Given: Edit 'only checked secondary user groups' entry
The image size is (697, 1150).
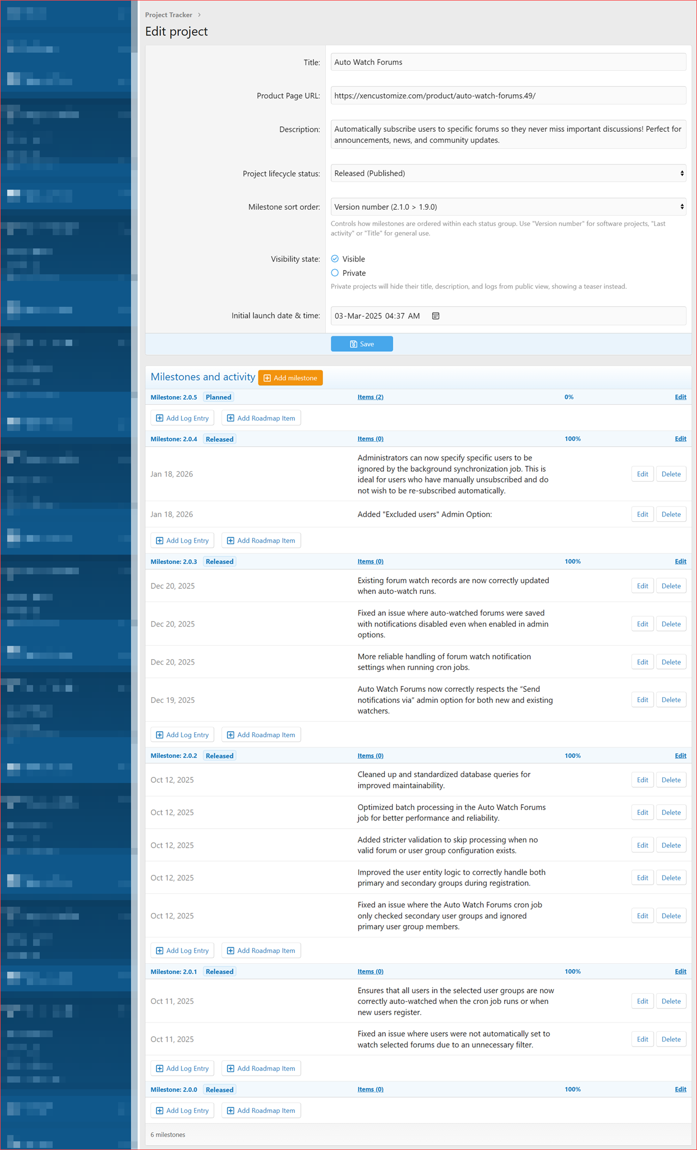Looking at the screenshot, I should coord(643,916).
